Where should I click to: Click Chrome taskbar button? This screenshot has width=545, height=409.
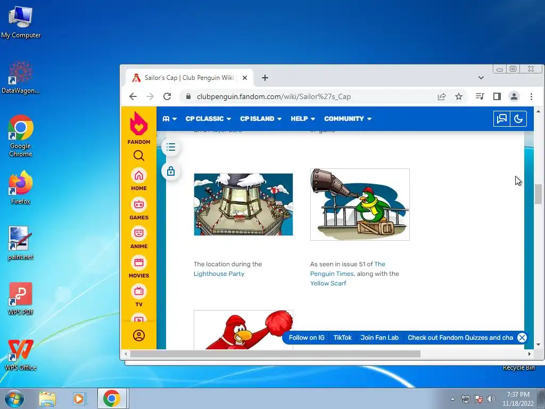[x=112, y=398]
